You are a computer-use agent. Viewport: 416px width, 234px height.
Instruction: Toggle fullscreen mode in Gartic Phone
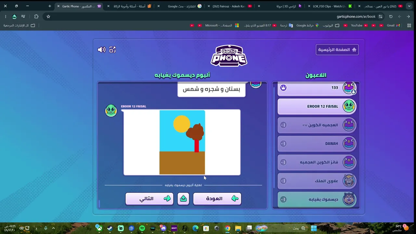pos(112,50)
